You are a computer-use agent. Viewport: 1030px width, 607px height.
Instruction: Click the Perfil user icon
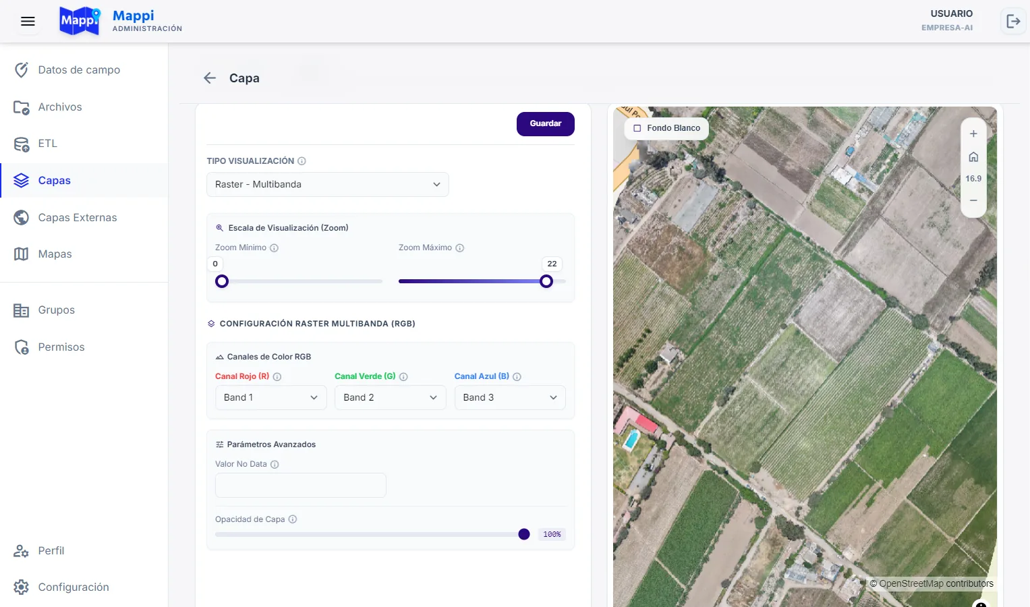(x=22, y=551)
